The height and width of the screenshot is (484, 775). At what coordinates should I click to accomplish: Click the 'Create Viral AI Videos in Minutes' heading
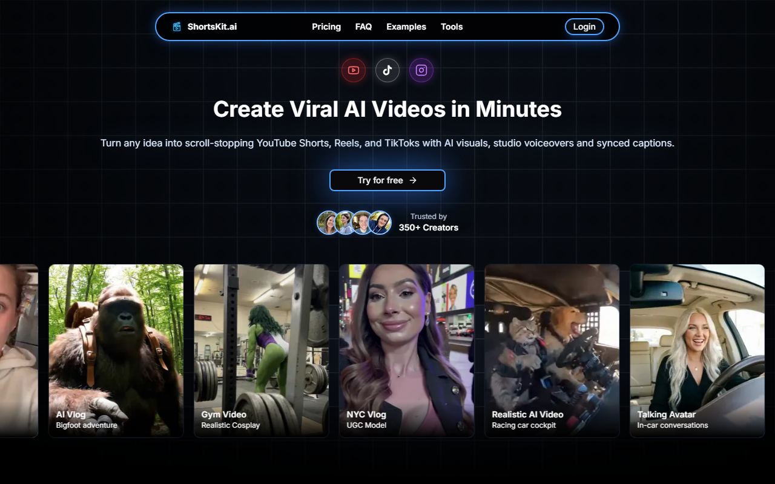[387, 109]
